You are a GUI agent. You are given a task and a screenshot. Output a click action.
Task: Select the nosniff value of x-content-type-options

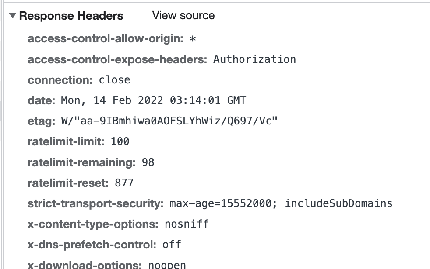(186, 224)
